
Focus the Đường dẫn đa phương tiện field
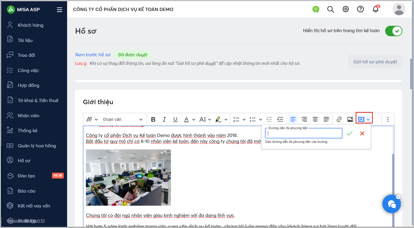click(x=304, y=133)
